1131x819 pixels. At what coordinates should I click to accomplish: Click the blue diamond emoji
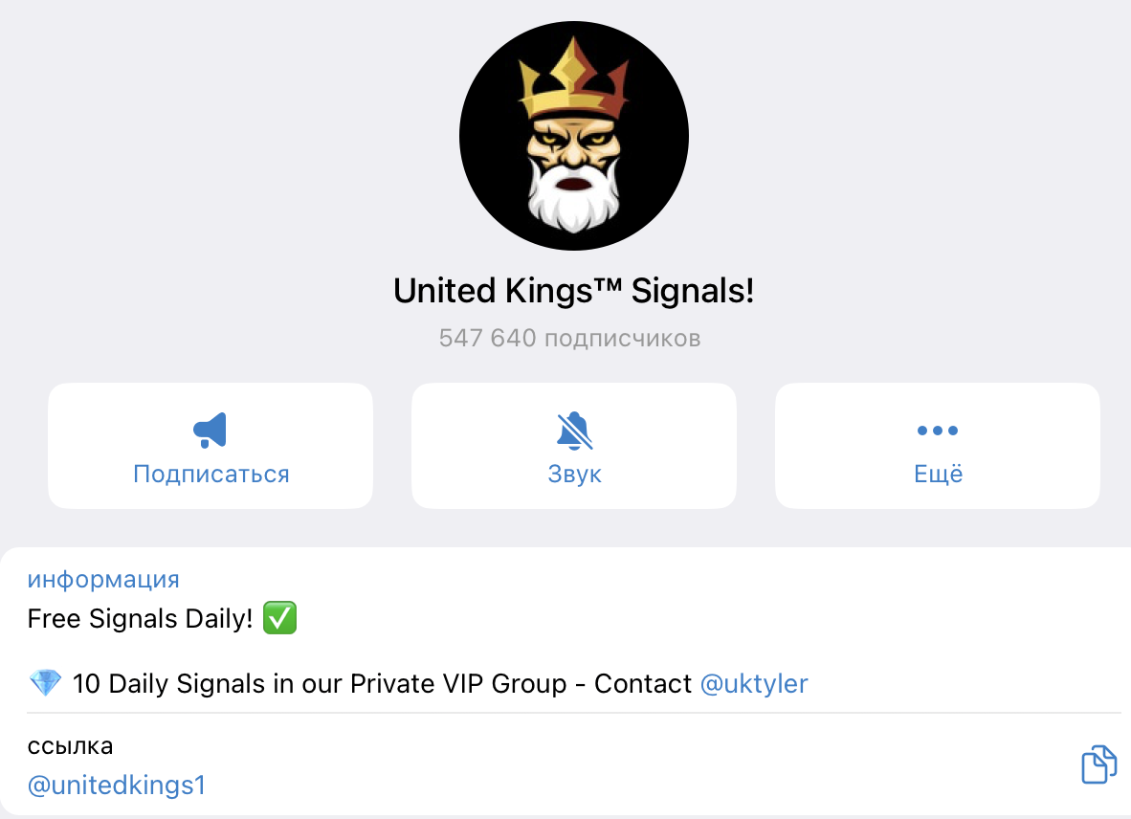45,684
